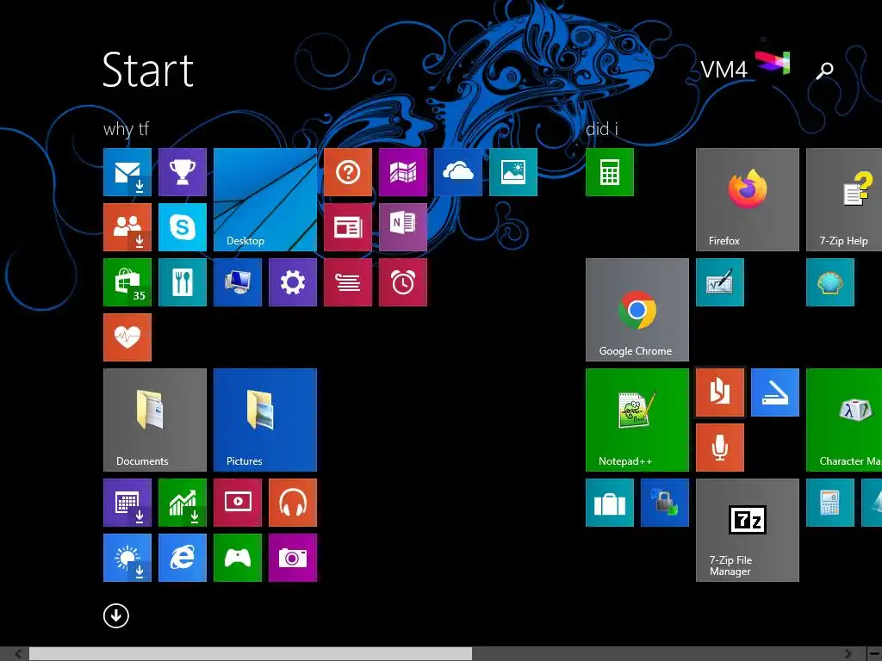Select the 'why tf' group name

tap(126, 129)
